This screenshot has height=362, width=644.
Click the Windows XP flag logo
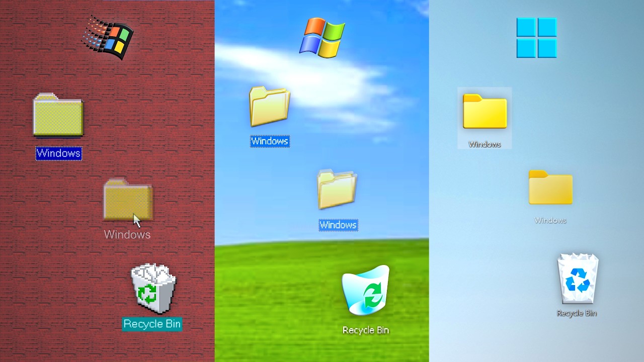click(x=323, y=37)
